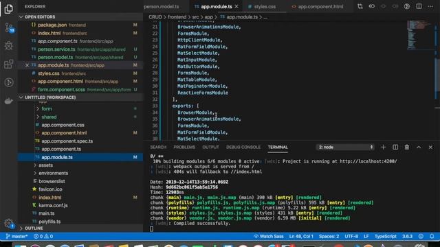
Task: Click the Watch Sass status button
Action: [x=269, y=236]
